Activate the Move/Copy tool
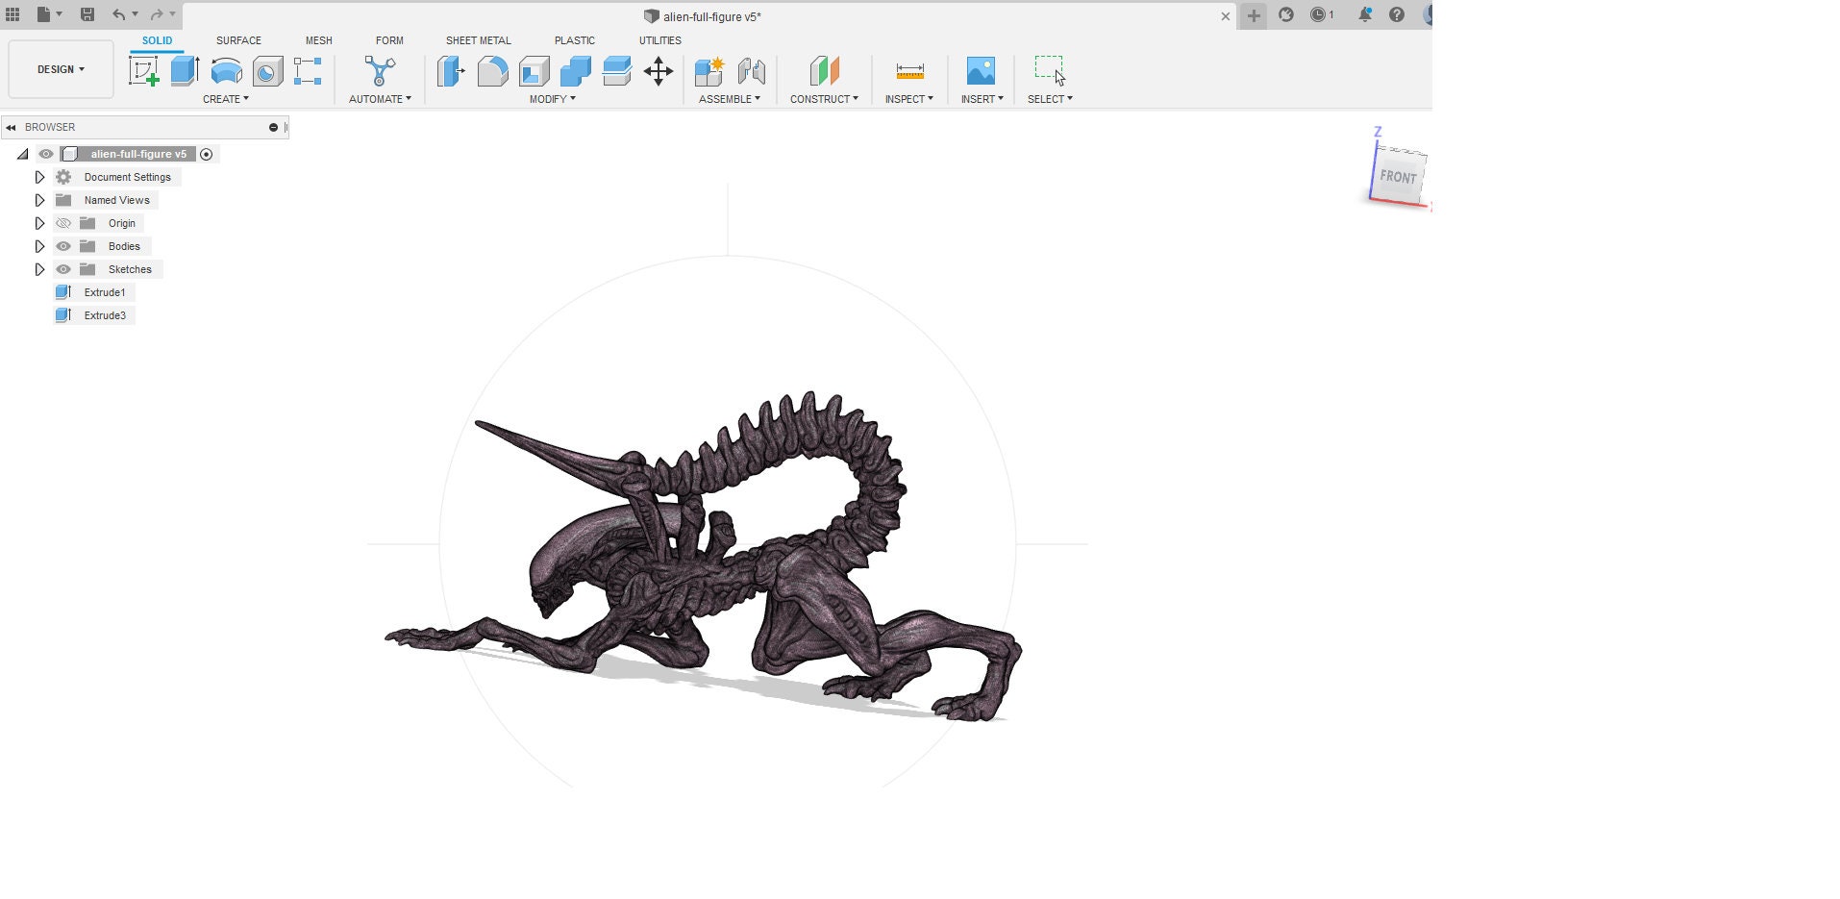The image size is (1840, 899). [659, 71]
